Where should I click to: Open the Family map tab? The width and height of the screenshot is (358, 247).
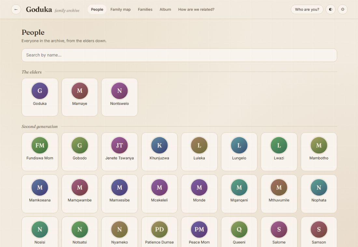pyautogui.click(x=120, y=9)
